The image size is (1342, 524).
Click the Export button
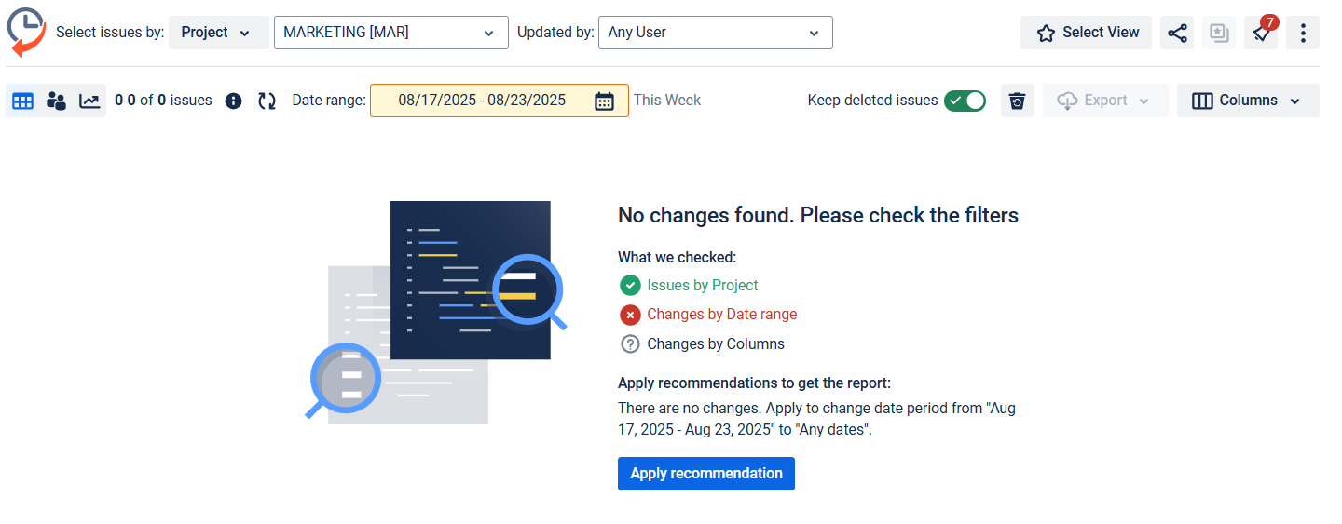1104,101
